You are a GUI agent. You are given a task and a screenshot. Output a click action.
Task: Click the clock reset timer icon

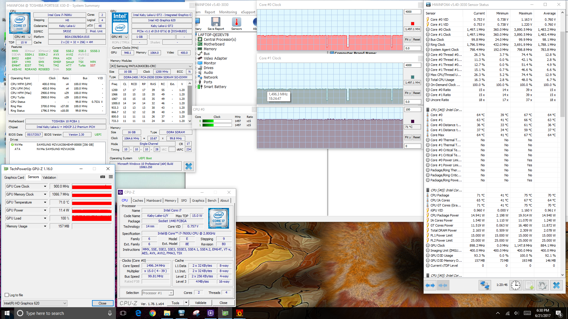[515, 285]
